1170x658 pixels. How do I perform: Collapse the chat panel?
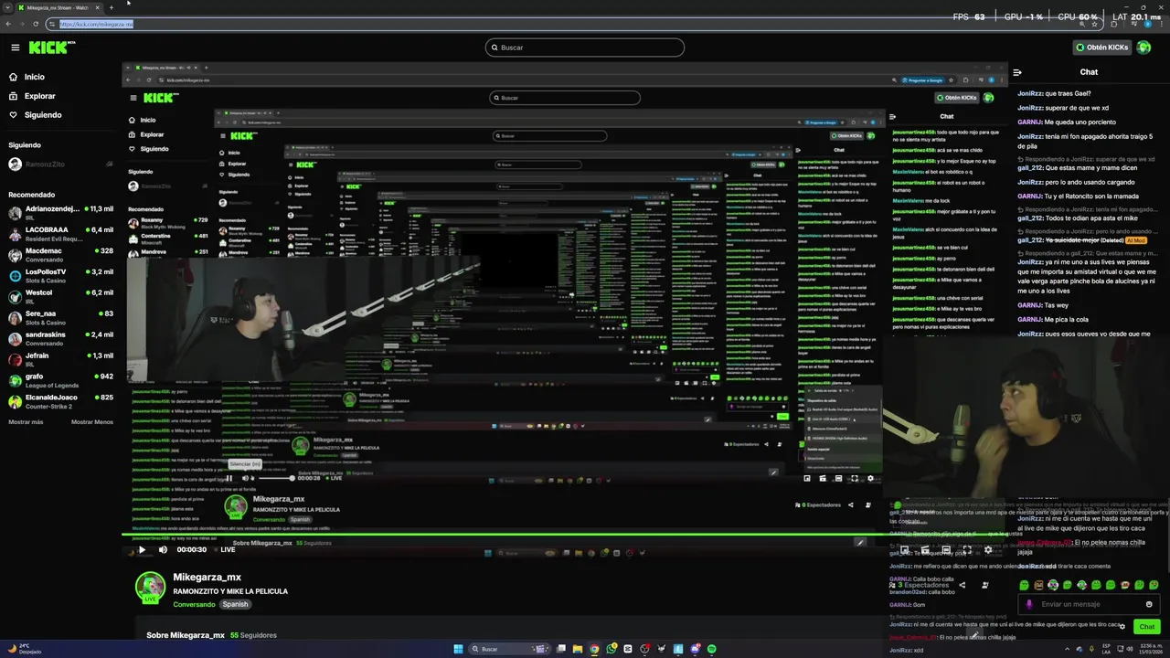pyautogui.click(x=1017, y=72)
